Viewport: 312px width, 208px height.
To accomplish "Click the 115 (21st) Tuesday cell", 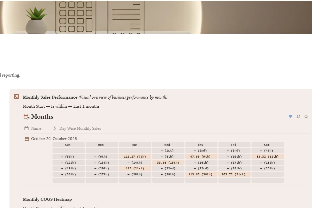I will [135, 168].
